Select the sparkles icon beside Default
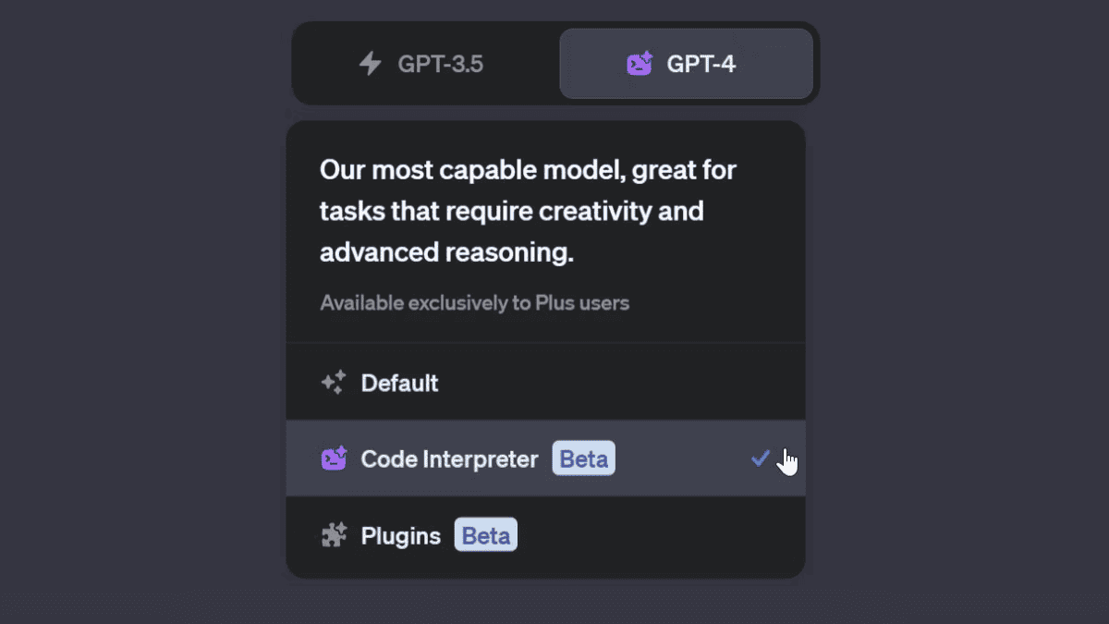The width and height of the screenshot is (1109, 624). click(x=334, y=382)
